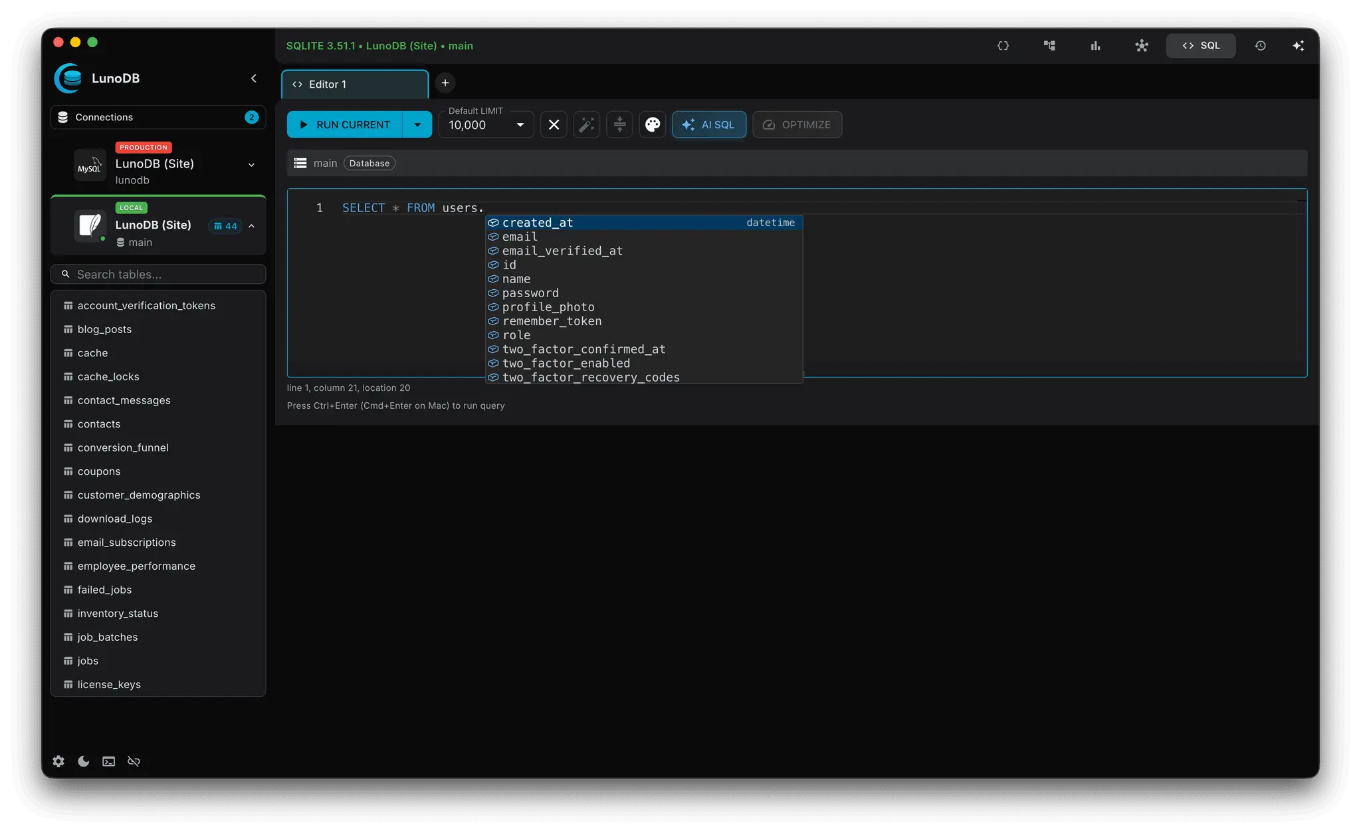
Task: Open the jobs table
Action: (158, 661)
